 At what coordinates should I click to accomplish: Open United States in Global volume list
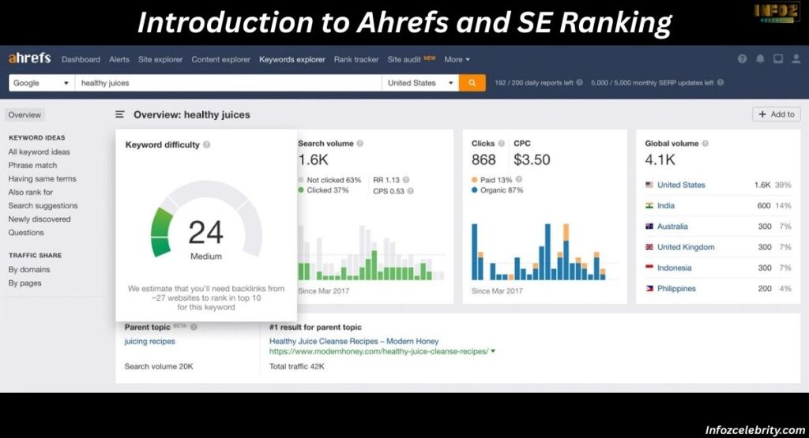(x=681, y=185)
